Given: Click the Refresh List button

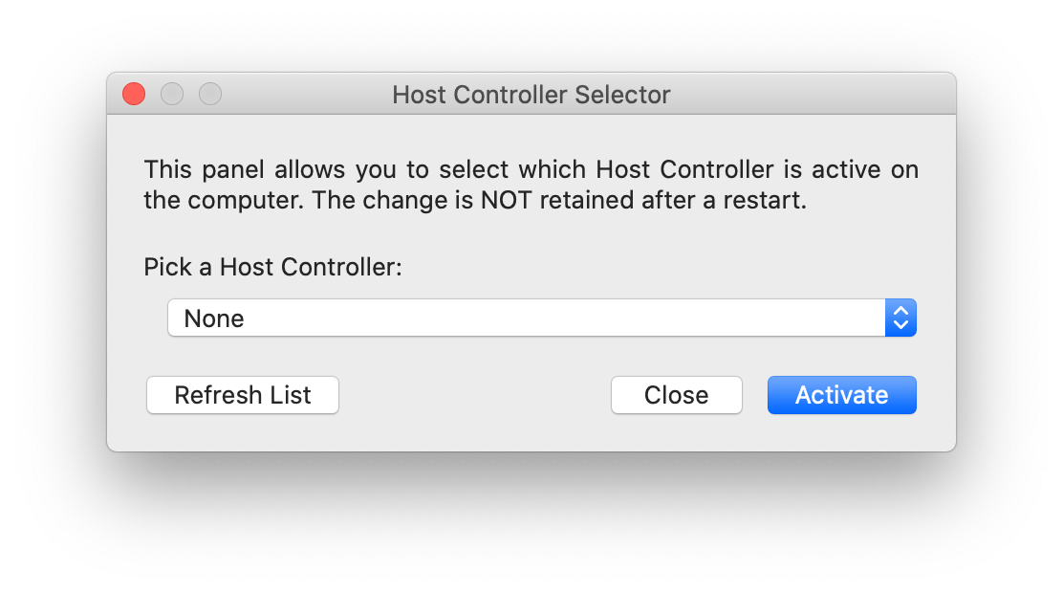Looking at the screenshot, I should click(243, 395).
